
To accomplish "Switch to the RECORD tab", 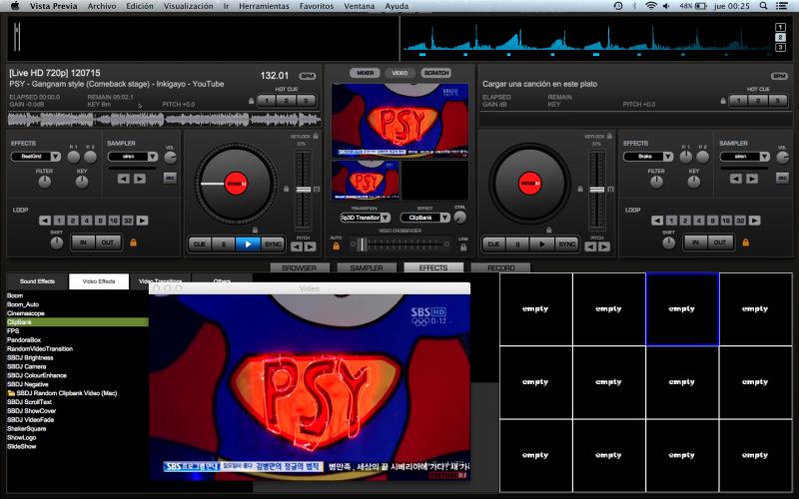I will coord(501,267).
